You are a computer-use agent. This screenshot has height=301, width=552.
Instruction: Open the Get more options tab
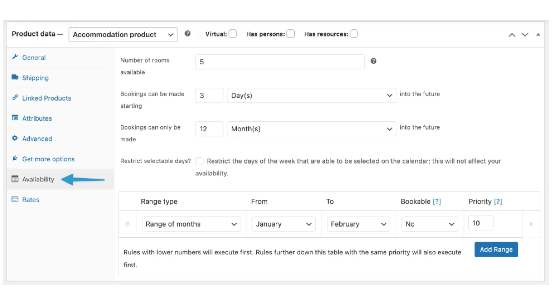pyautogui.click(x=61, y=159)
